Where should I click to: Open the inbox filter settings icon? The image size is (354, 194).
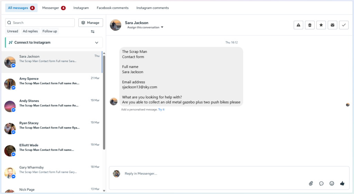click(x=93, y=31)
